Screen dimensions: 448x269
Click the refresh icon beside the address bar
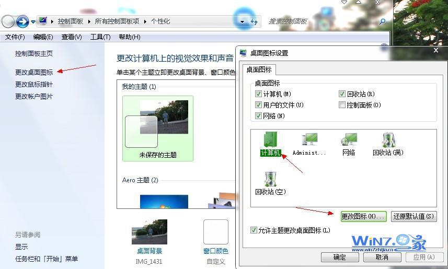tap(254, 21)
